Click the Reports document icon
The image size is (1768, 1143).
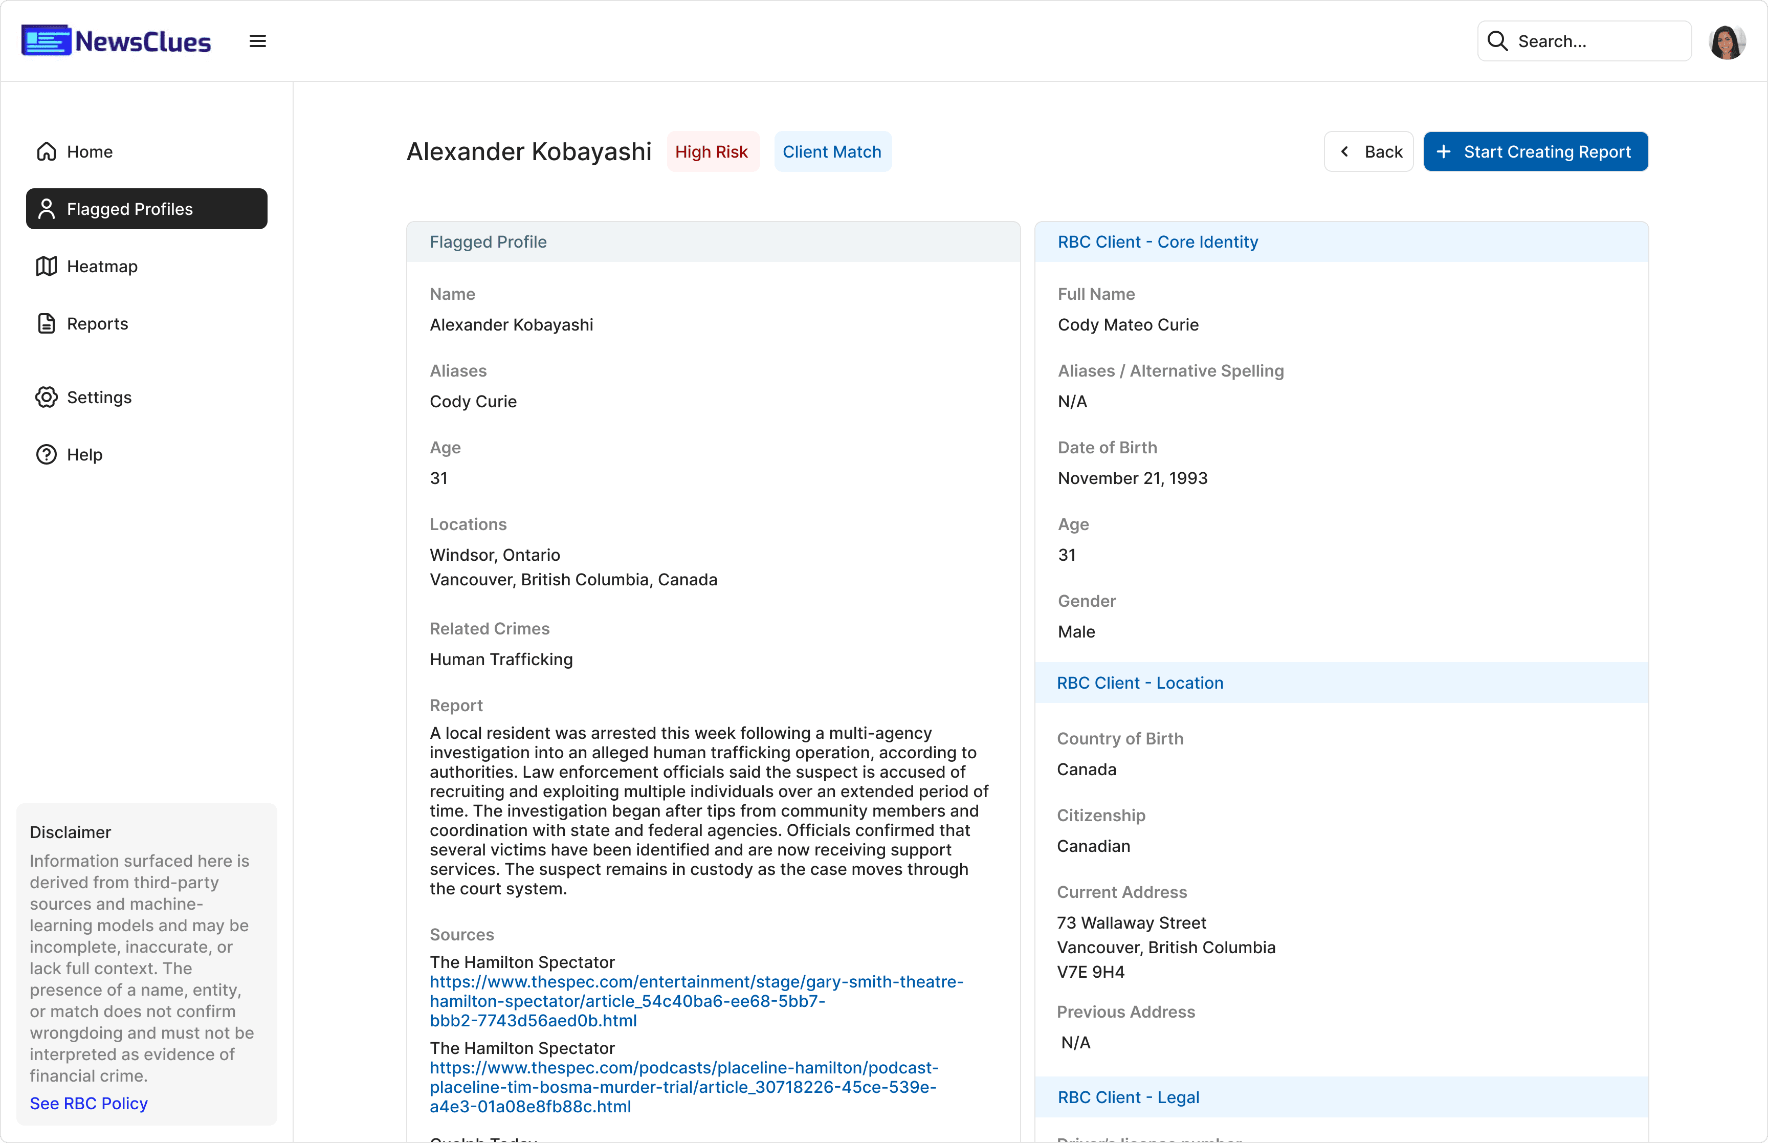[x=47, y=323]
